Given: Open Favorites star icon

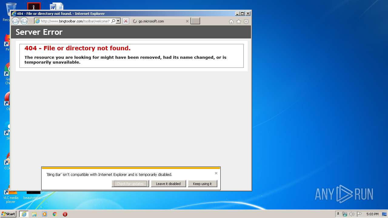Looking at the screenshot, I should coord(239,21).
